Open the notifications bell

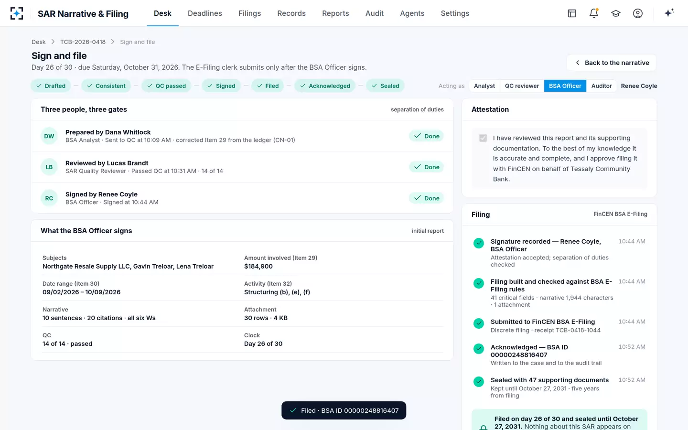(x=594, y=13)
